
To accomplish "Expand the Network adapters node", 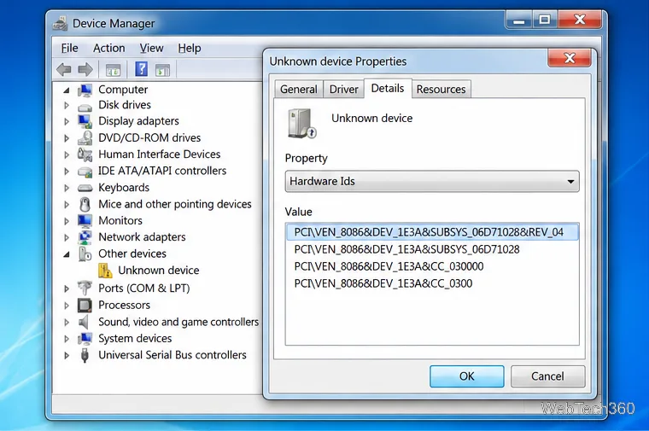I will 67,237.
